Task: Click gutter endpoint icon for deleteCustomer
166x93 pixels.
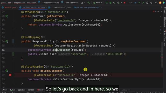Action: pos(7,71)
